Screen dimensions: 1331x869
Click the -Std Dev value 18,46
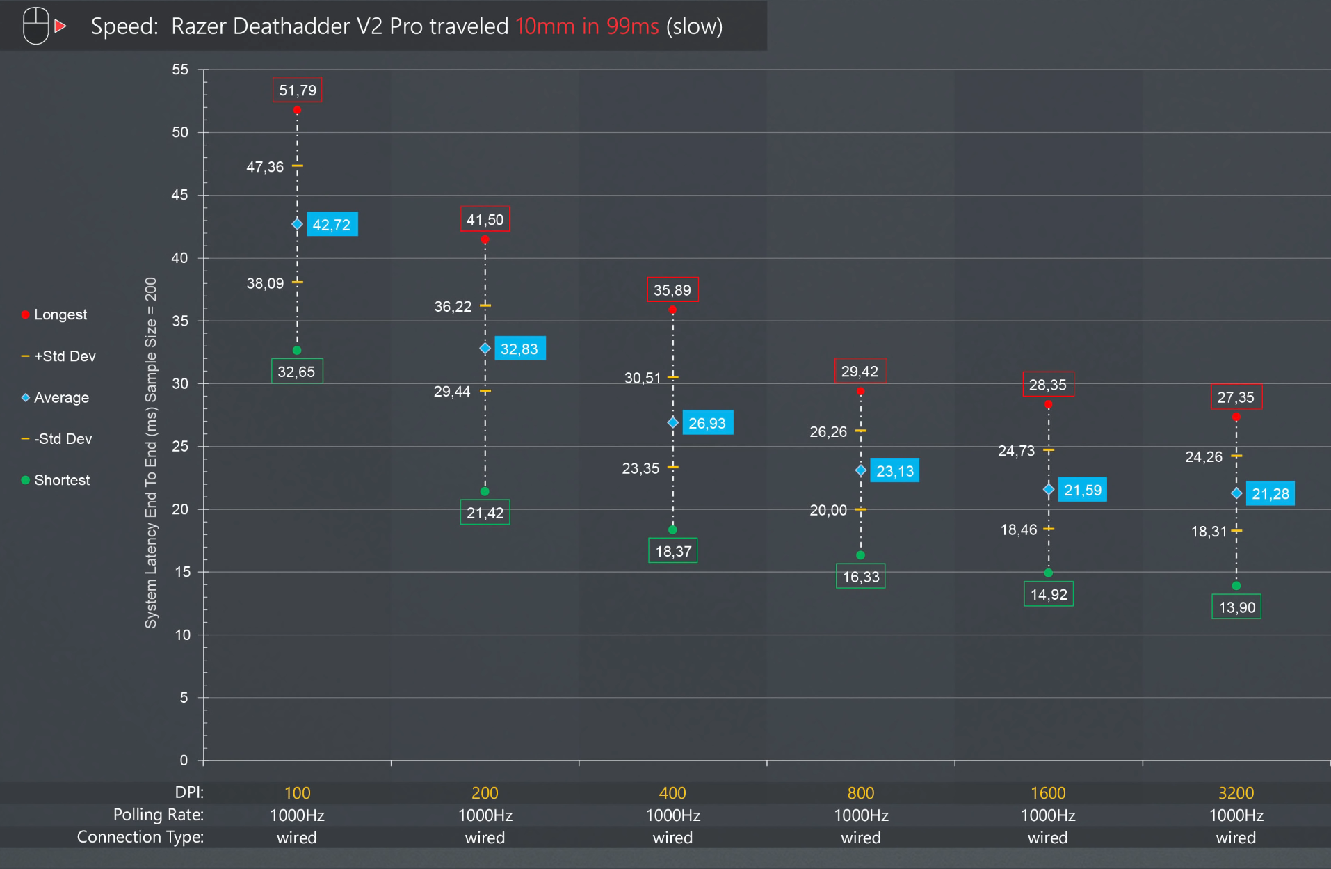click(1019, 530)
